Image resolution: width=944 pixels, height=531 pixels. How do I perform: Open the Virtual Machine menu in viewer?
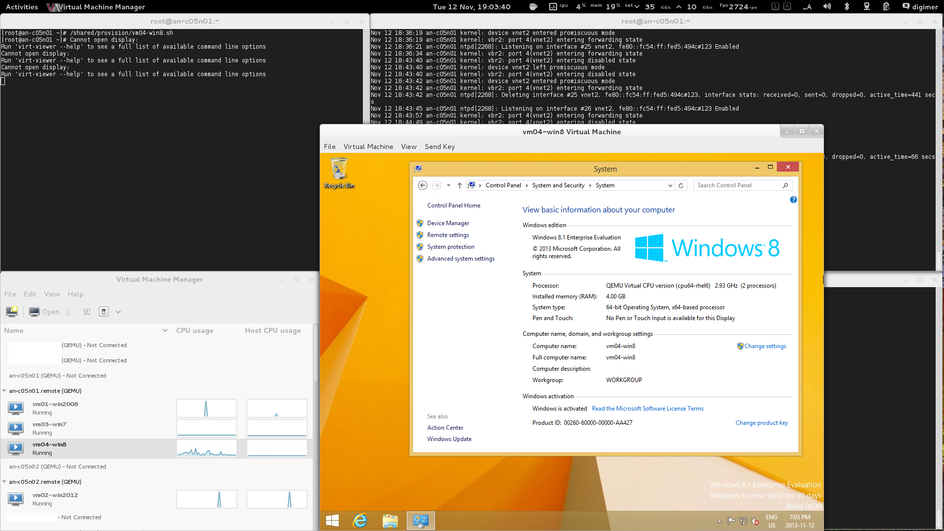tap(368, 147)
